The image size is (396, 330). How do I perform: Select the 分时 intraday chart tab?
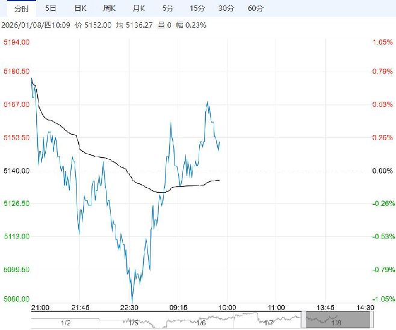20,8
